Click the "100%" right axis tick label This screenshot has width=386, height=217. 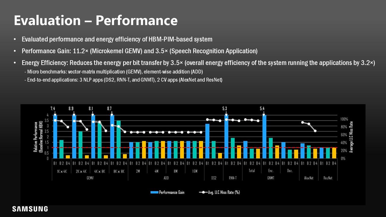(344, 119)
